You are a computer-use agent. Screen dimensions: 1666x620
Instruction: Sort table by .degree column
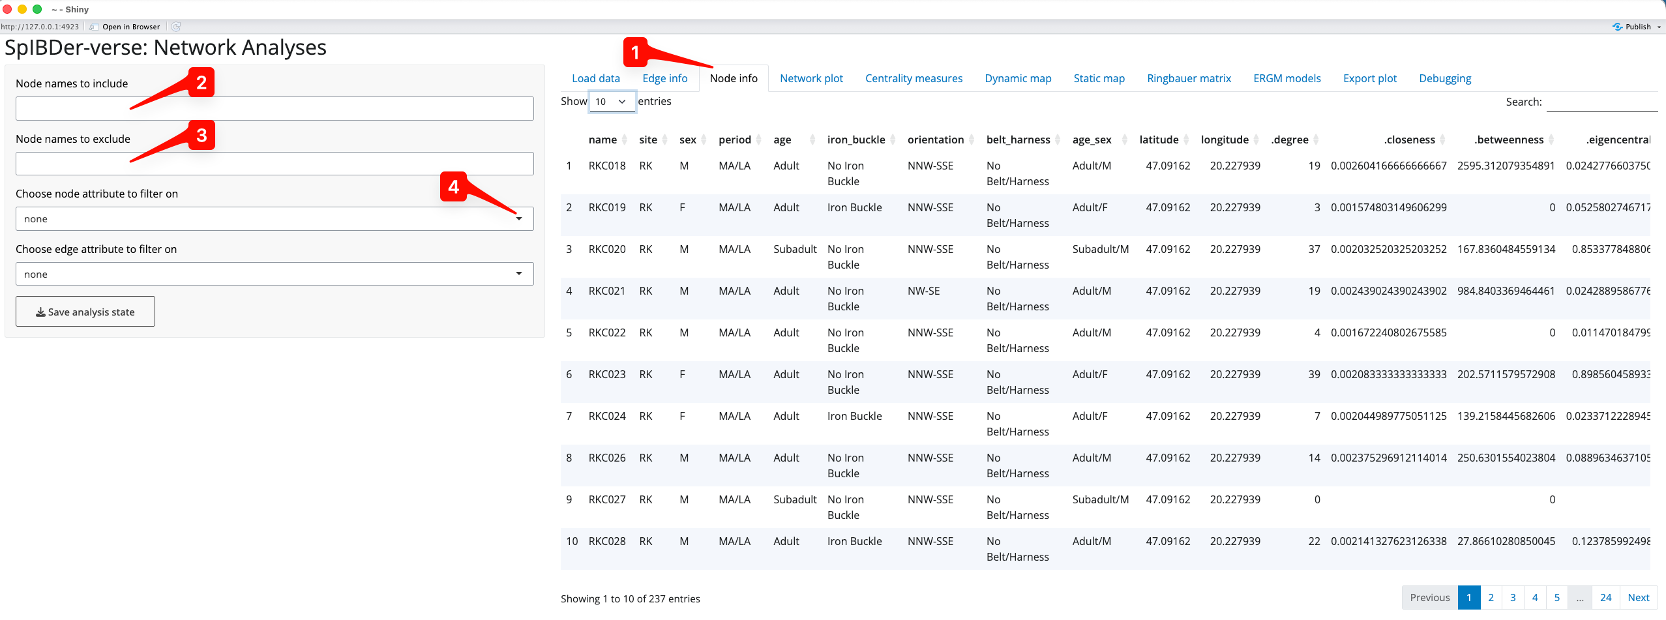point(1296,140)
